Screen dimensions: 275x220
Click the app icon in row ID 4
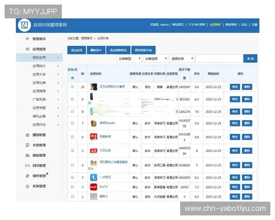point(93,163)
